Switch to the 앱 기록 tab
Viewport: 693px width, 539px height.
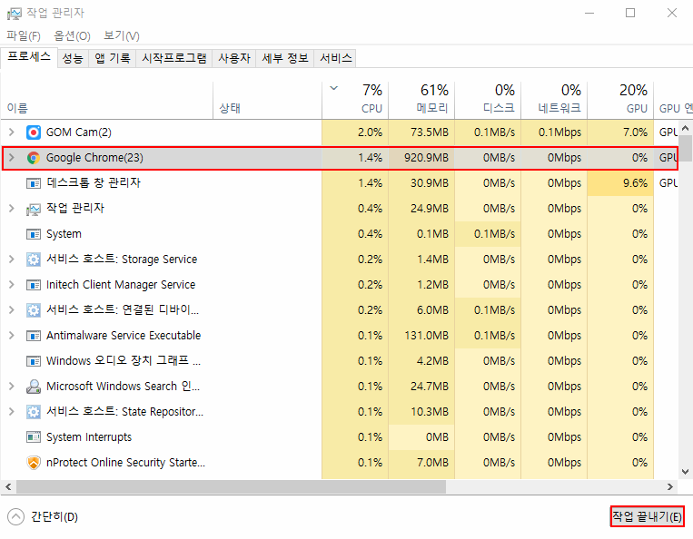coord(113,58)
